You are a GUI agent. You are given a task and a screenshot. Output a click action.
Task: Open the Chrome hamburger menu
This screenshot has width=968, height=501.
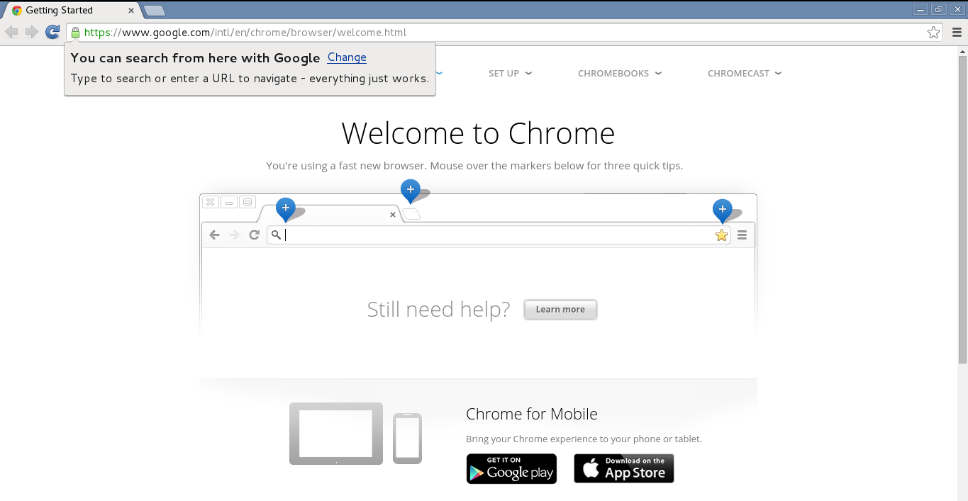[x=957, y=33]
